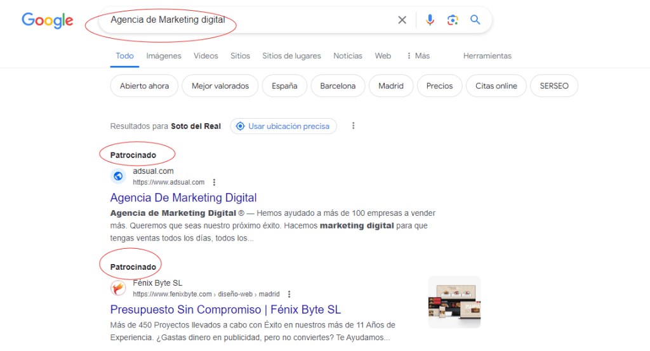Start voice search with the microphone icon

pyautogui.click(x=430, y=20)
